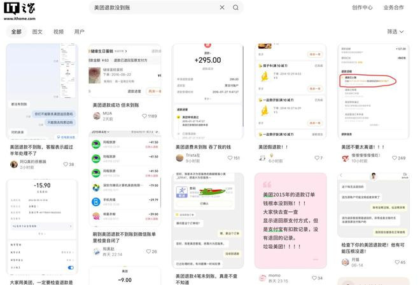The width and height of the screenshot is (420, 285).
Task: Like the momo post with 34 likes
Action: click(x=314, y=278)
